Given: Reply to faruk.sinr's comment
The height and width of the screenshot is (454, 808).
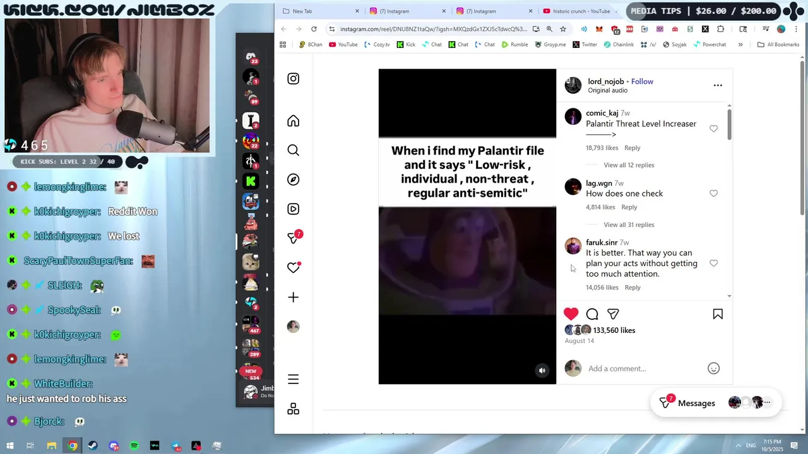Looking at the screenshot, I should pyautogui.click(x=632, y=288).
